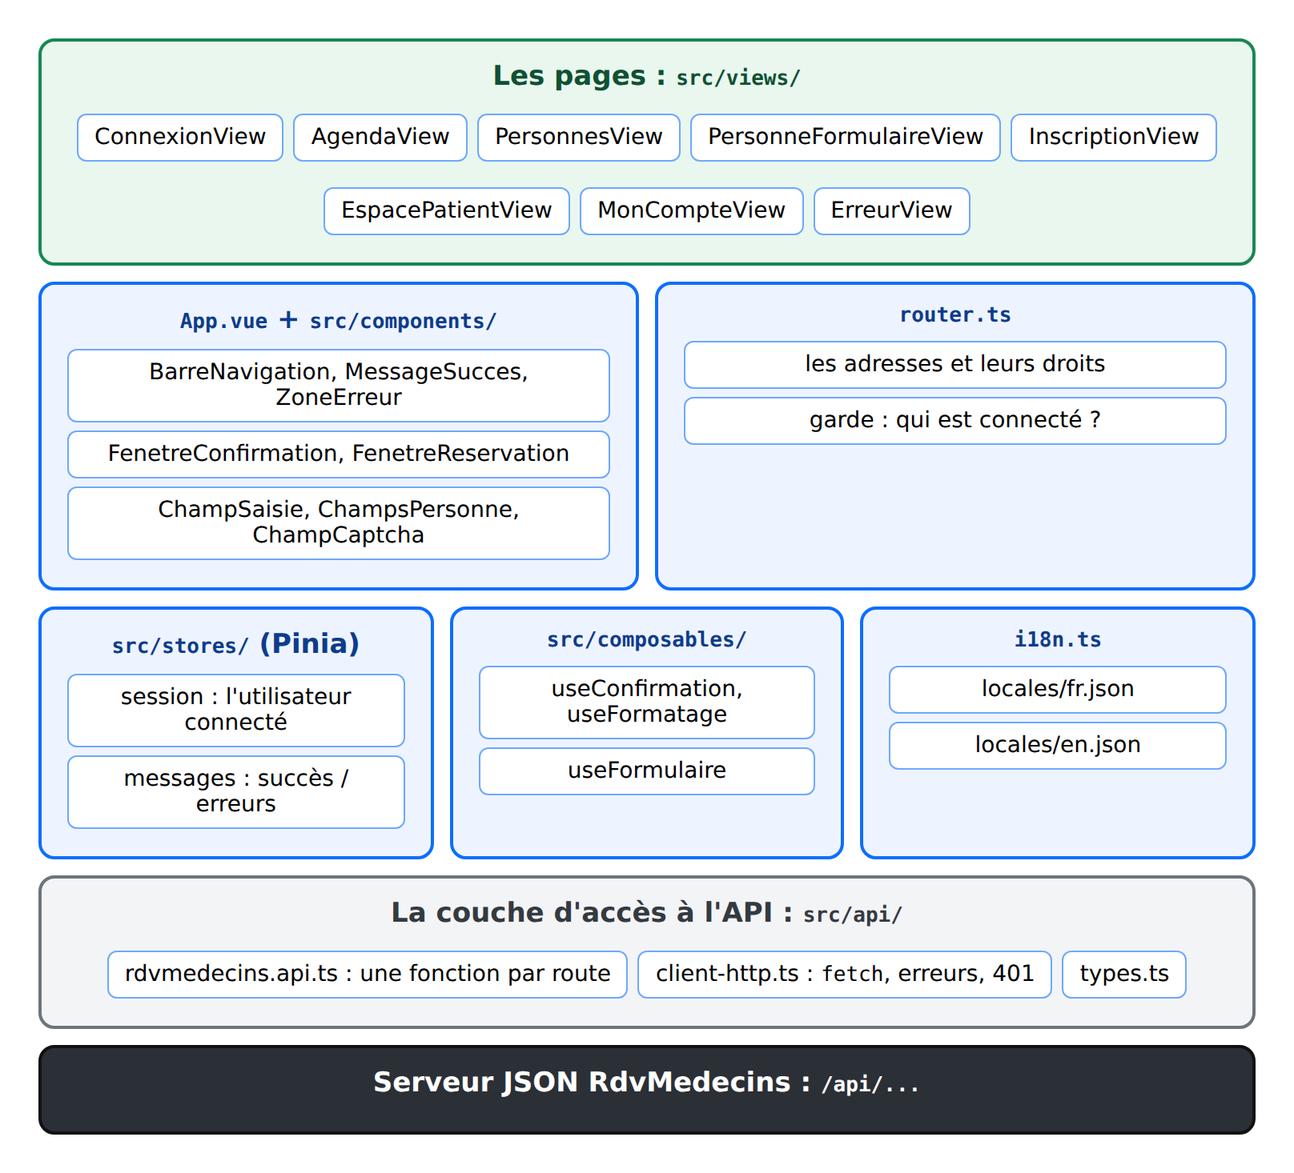1294x1173 pixels.
Task: Click the PersonnesView box
Action: click(x=579, y=138)
